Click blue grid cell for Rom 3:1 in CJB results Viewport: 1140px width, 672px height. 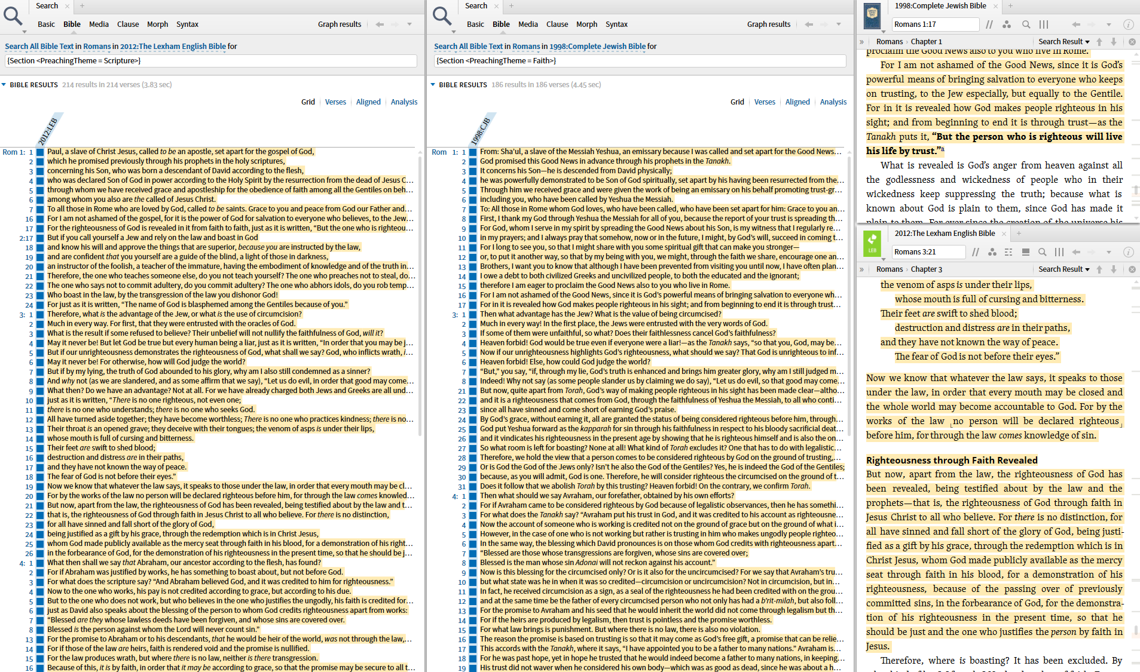coord(473,315)
